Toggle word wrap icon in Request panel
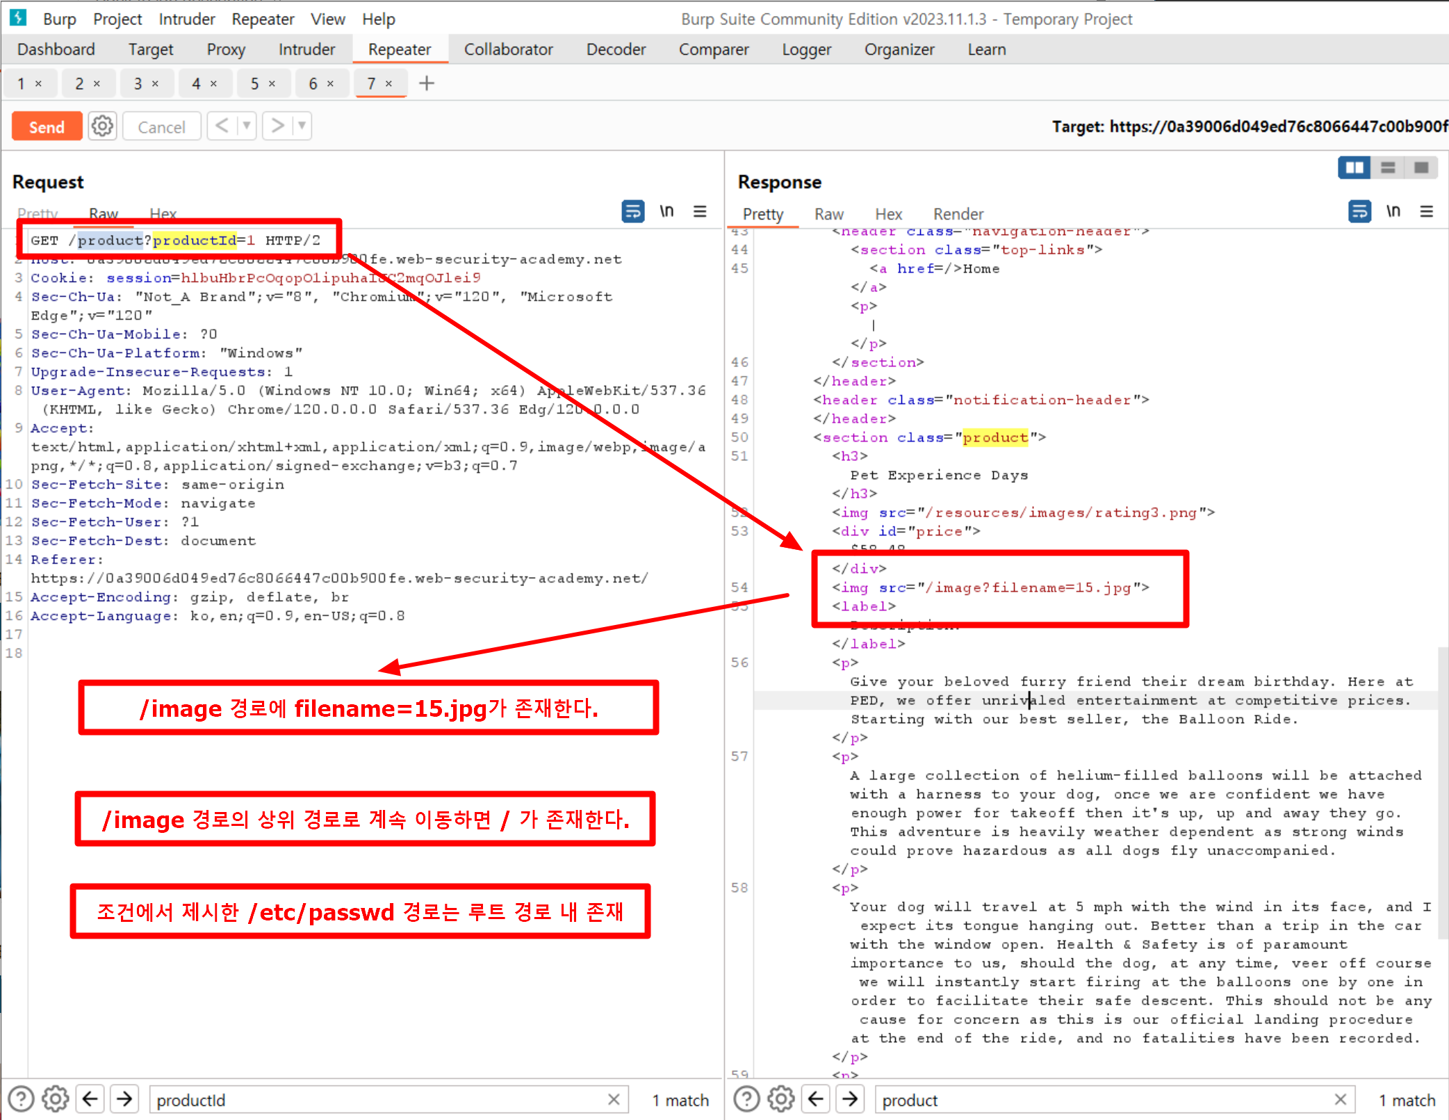 (x=632, y=211)
